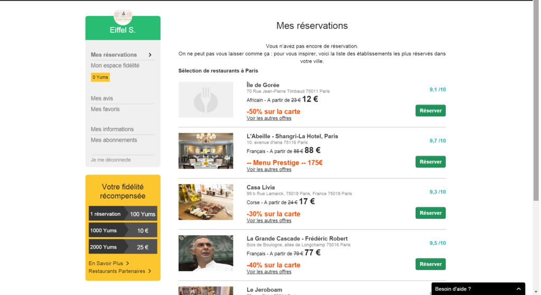Click the chevron next to Restaurants Partenaires
Image resolution: width=541 pixels, height=295 pixels.
pyautogui.click(x=150, y=271)
